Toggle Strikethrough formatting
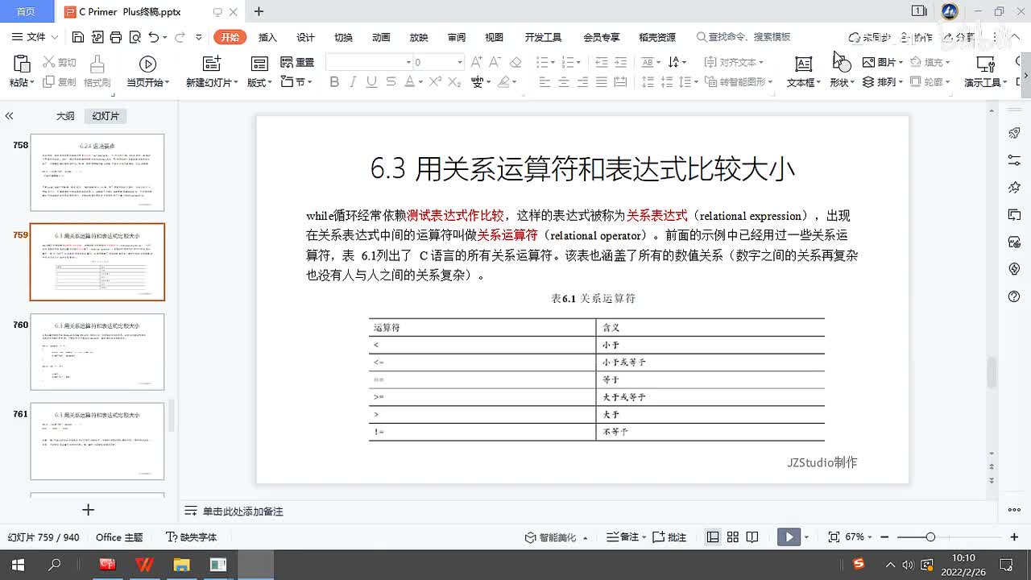 pyautogui.click(x=391, y=82)
